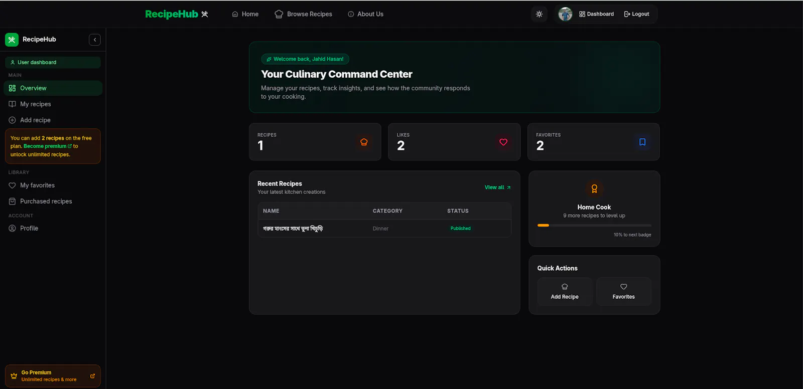Viewport: 803px width, 389px height.
Task: Click the chef hat icon on Recipes card
Action: pos(364,142)
